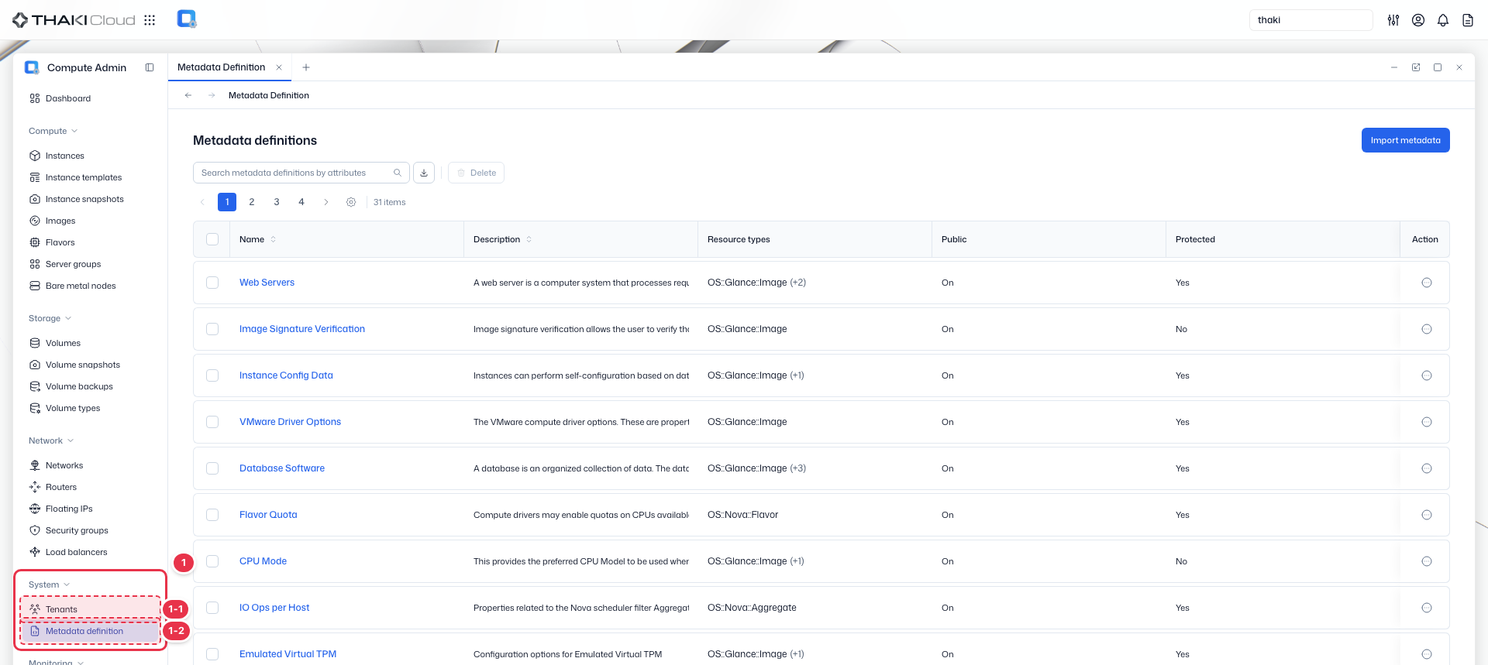Collapse the Compute sidebar section
This screenshot has width=1488, height=665.
click(53, 131)
